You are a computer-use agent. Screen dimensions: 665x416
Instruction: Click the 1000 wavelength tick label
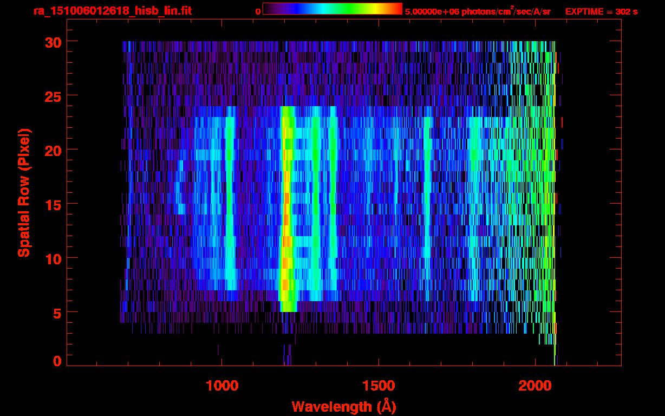(x=221, y=386)
